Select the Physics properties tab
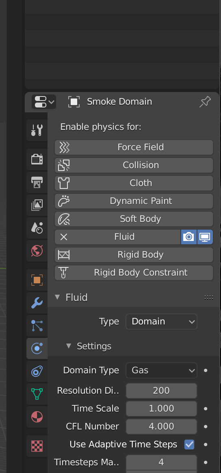 (x=37, y=348)
